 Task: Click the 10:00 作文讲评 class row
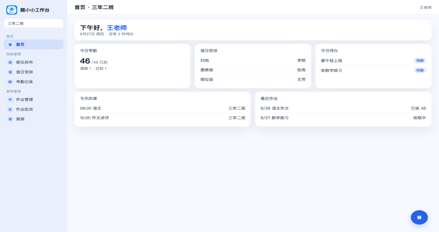coord(162,118)
